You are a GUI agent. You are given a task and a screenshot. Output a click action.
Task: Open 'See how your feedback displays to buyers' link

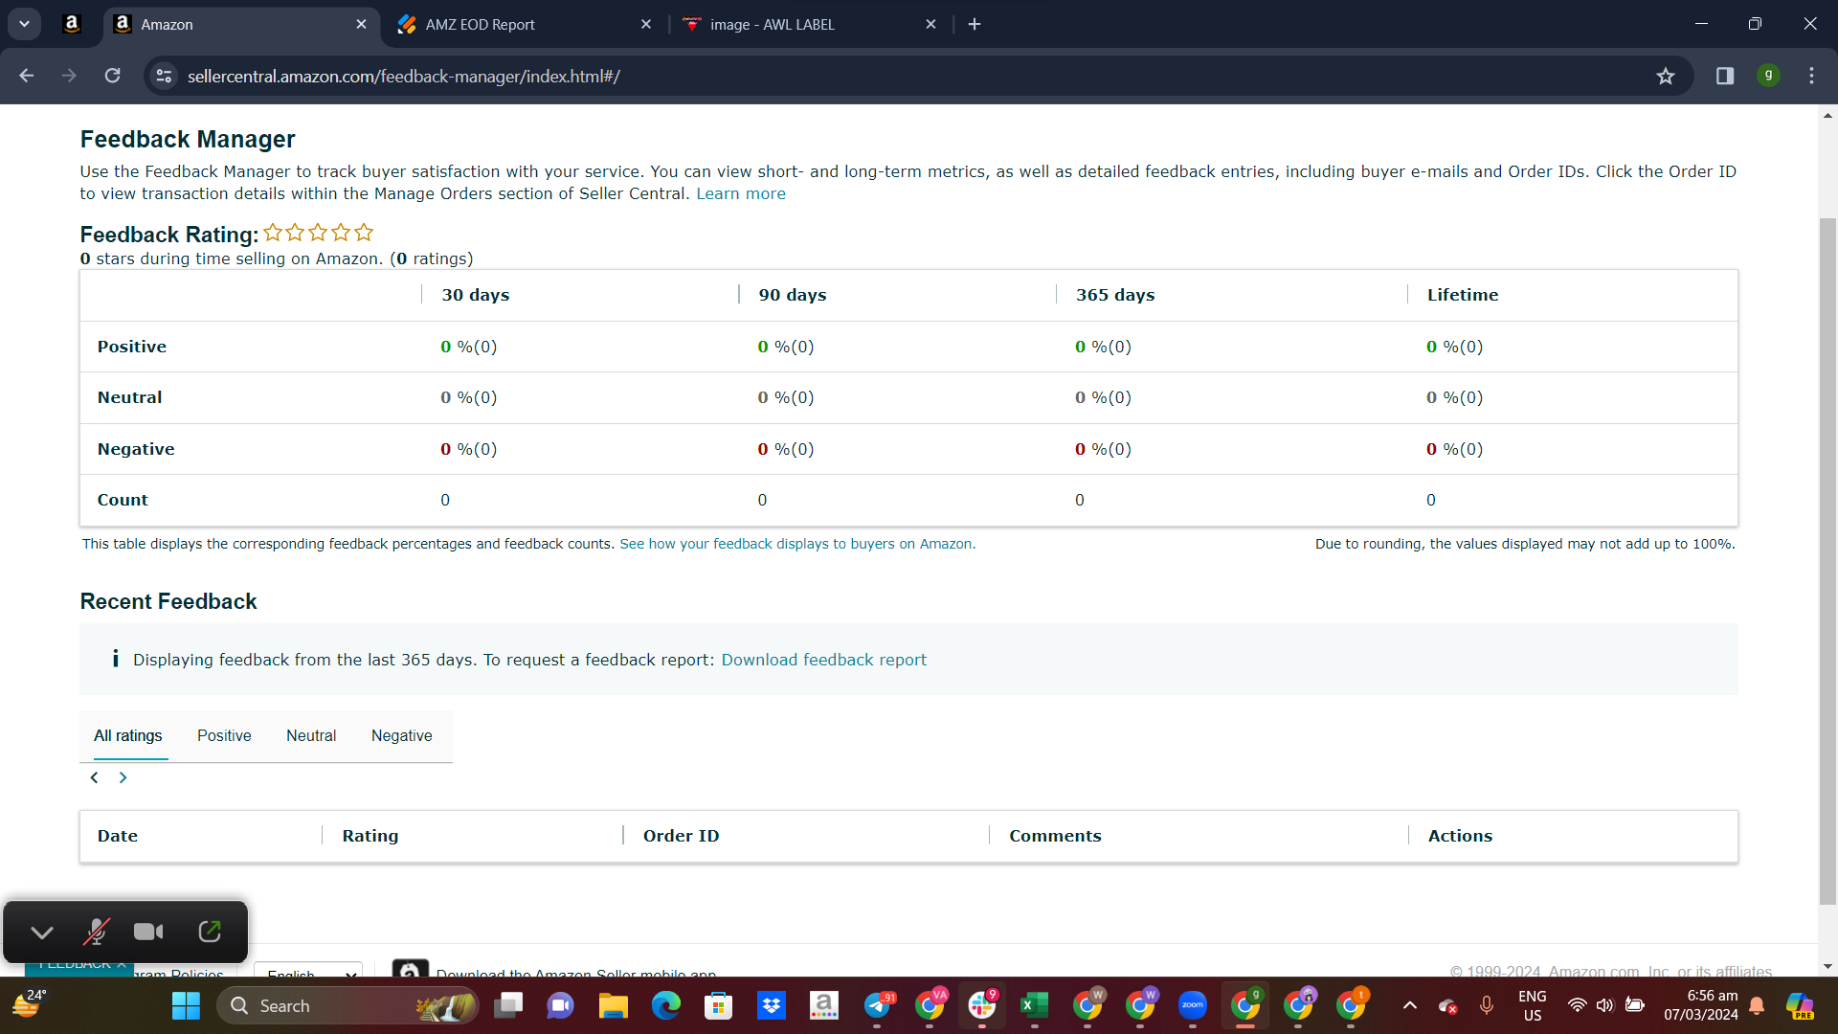797,544
